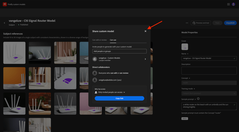Click the Direct collaborators heading
The width and height of the screenshot is (239, 132).
(101, 67)
